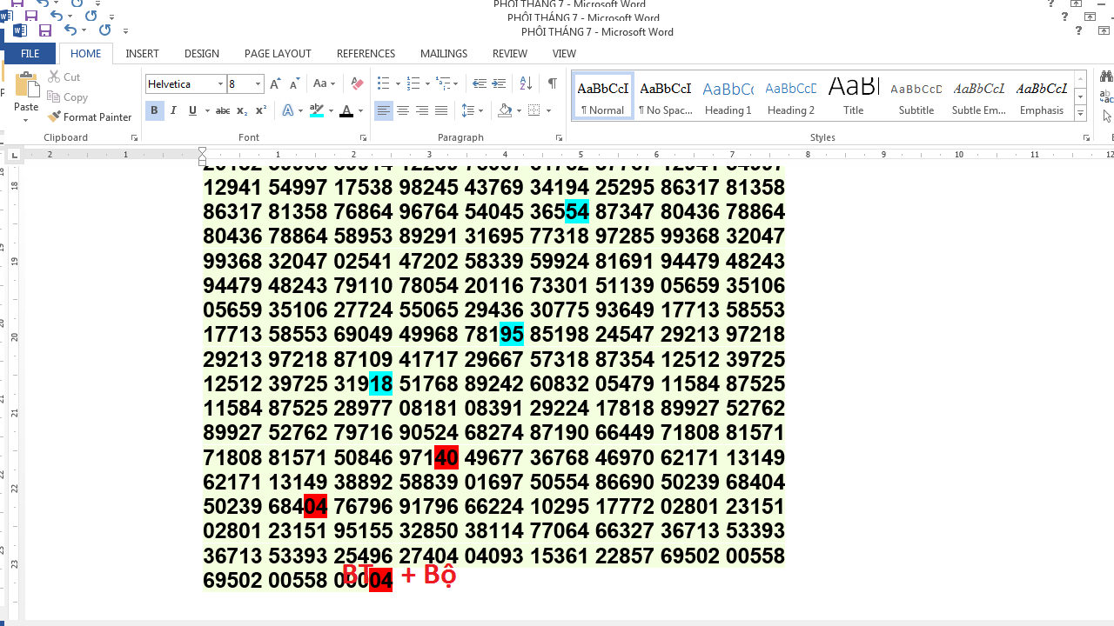
Task: Clear all formatting with the eraser icon
Action: point(357,84)
